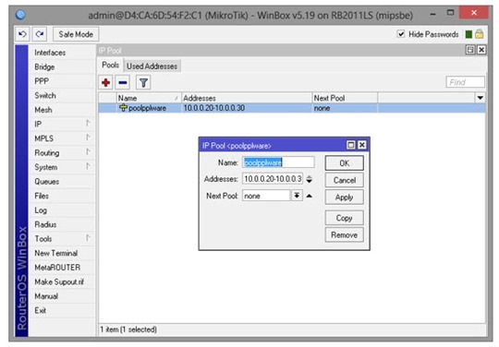499x347 pixels.
Task: Select the poolpplware row in pool list
Action: (x=292, y=108)
